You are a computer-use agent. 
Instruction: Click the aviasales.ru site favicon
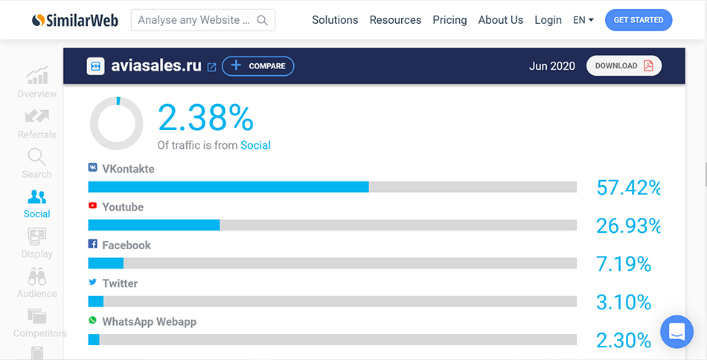[95, 66]
